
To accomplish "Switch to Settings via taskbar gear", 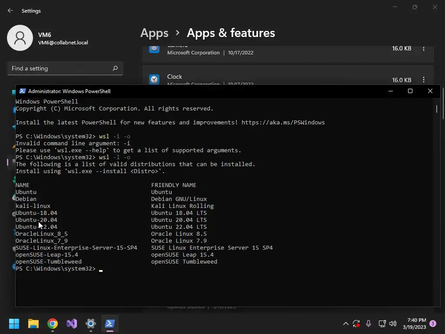I will click(91, 324).
